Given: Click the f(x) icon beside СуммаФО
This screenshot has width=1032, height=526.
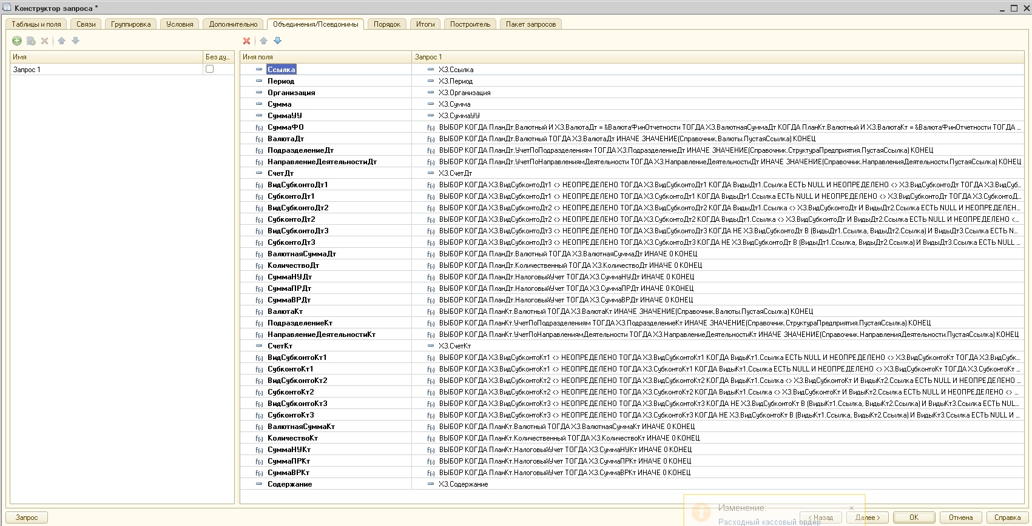Looking at the screenshot, I should click(259, 127).
